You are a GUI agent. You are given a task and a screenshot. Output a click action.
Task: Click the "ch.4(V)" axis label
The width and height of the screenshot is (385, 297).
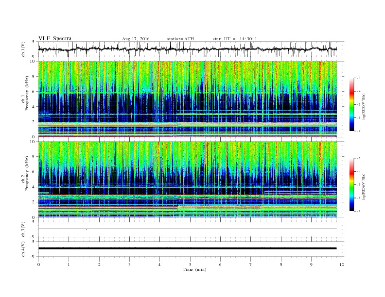pyautogui.click(x=23, y=249)
